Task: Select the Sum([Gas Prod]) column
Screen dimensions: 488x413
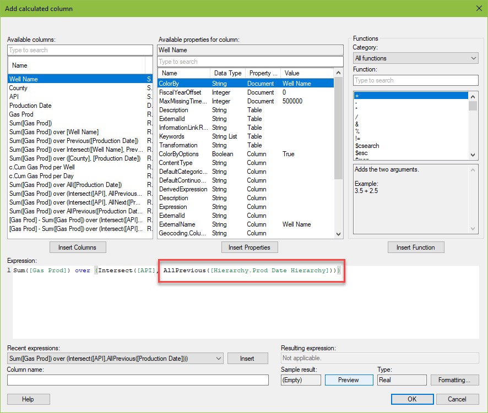Action: coord(80,123)
